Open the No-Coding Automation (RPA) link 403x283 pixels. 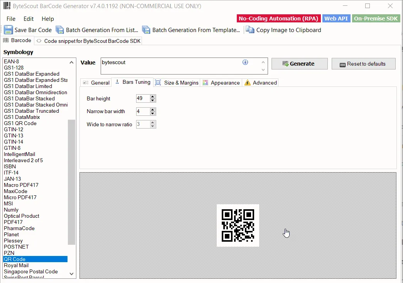pyautogui.click(x=278, y=18)
